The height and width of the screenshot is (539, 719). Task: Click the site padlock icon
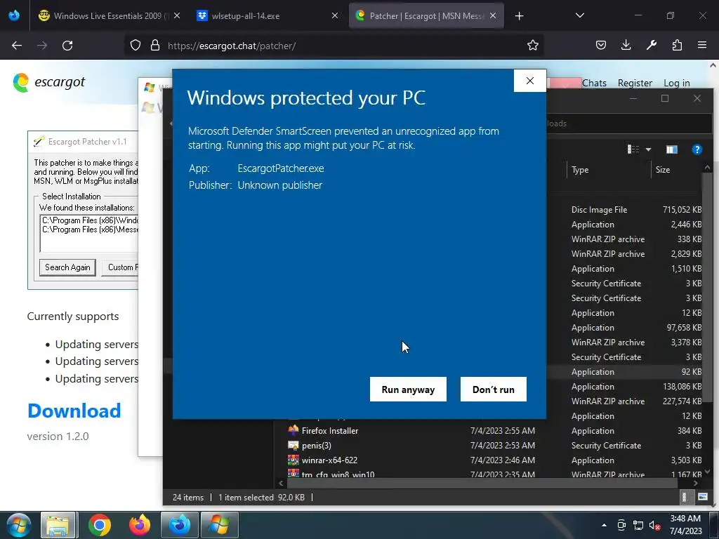[x=155, y=46]
